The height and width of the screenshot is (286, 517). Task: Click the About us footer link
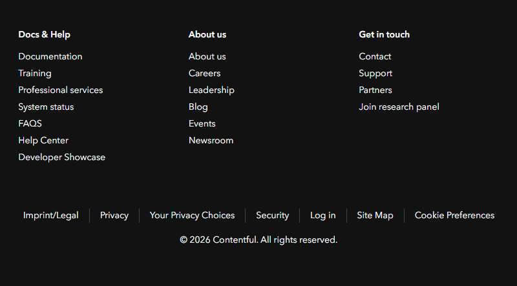click(x=207, y=57)
